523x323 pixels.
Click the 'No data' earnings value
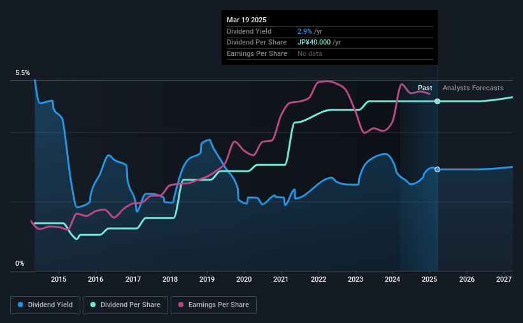click(x=310, y=53)
